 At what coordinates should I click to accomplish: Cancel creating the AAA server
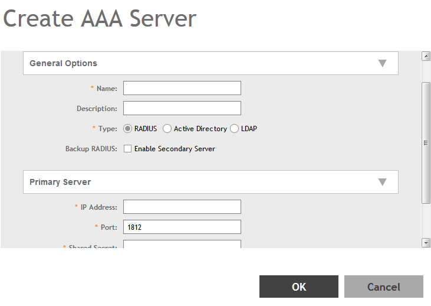(x=384, y=287)
